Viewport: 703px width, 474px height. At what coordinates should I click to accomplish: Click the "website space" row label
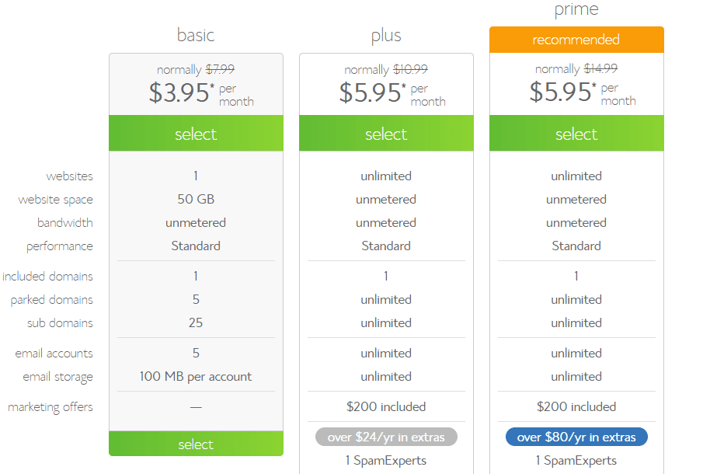click(55, 200)
